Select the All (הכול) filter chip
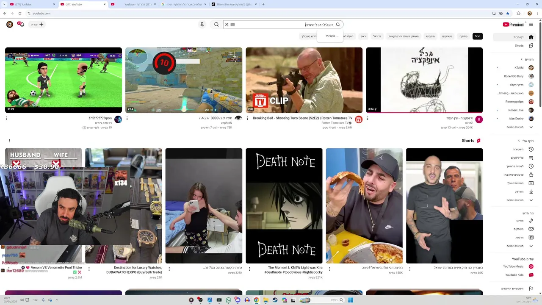542x305 pixels. pos(478,36)
